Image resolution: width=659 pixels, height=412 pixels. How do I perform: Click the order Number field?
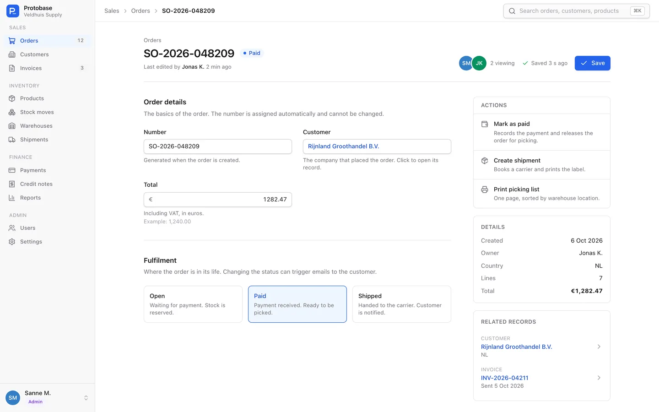218,146
